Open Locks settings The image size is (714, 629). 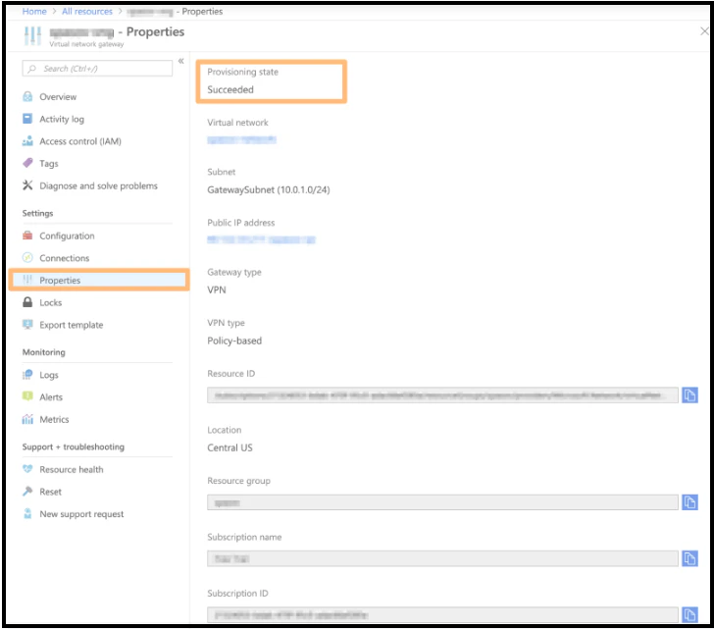coord(51,302)
